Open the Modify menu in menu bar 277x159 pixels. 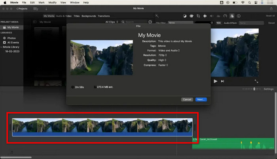point(53,2)
